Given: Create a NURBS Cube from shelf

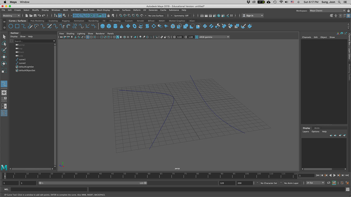Looking at the screenshot, I should pos(109,26).
